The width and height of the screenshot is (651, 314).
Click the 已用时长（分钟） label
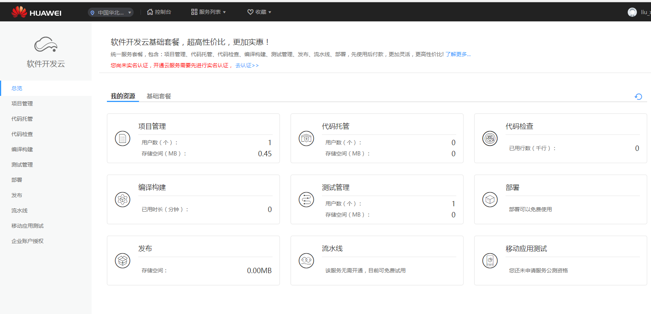165,209
